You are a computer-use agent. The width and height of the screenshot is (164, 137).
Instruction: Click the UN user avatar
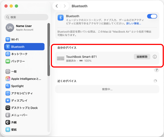click(10, 28)
